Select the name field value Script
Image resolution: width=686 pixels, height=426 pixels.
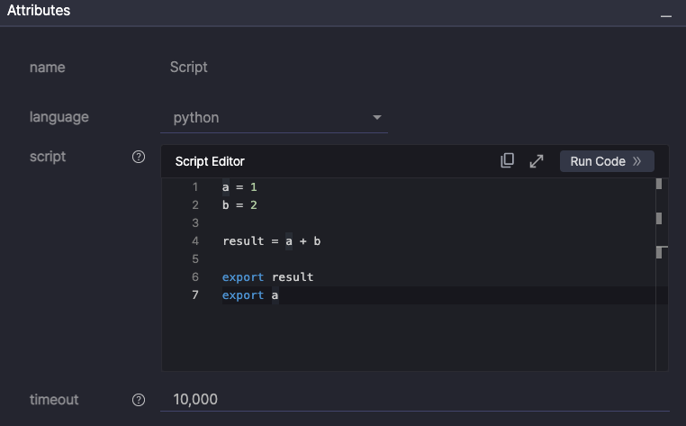pos(189,68)
